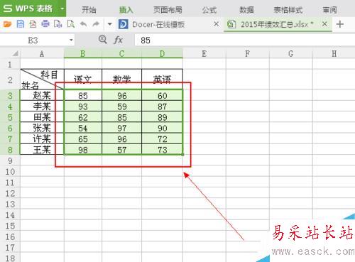The width and height of the screenshot is (355, 262).
Task: Switch to the 插入 ribbon tab
Action: (x=126, y=10)
